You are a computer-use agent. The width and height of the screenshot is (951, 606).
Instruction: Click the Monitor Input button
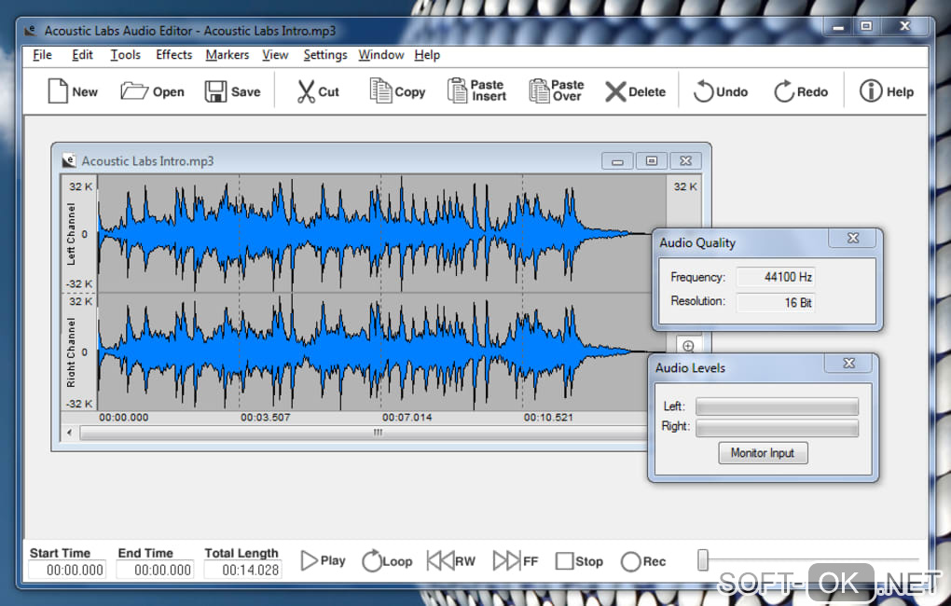pos(763,453)
